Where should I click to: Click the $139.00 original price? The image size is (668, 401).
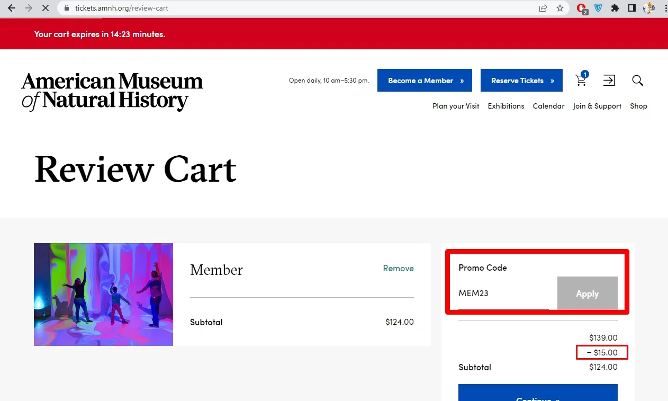click(603, 337)
